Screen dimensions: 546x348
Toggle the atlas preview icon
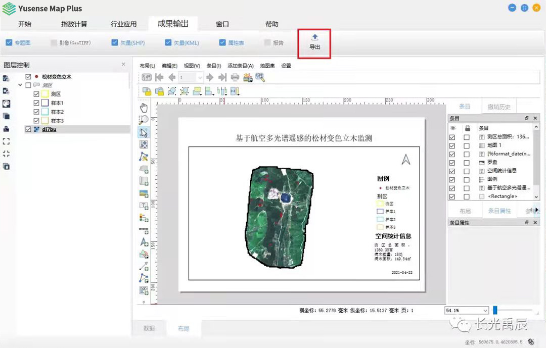(x=147, y=77)
